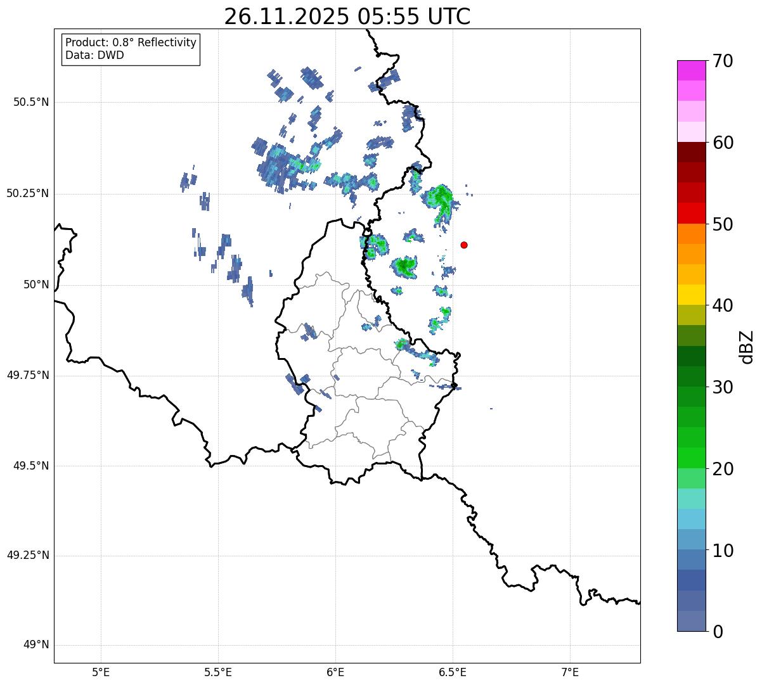
Task: Click the colorbar tick label '30'
Action: [x=723, y=387]
